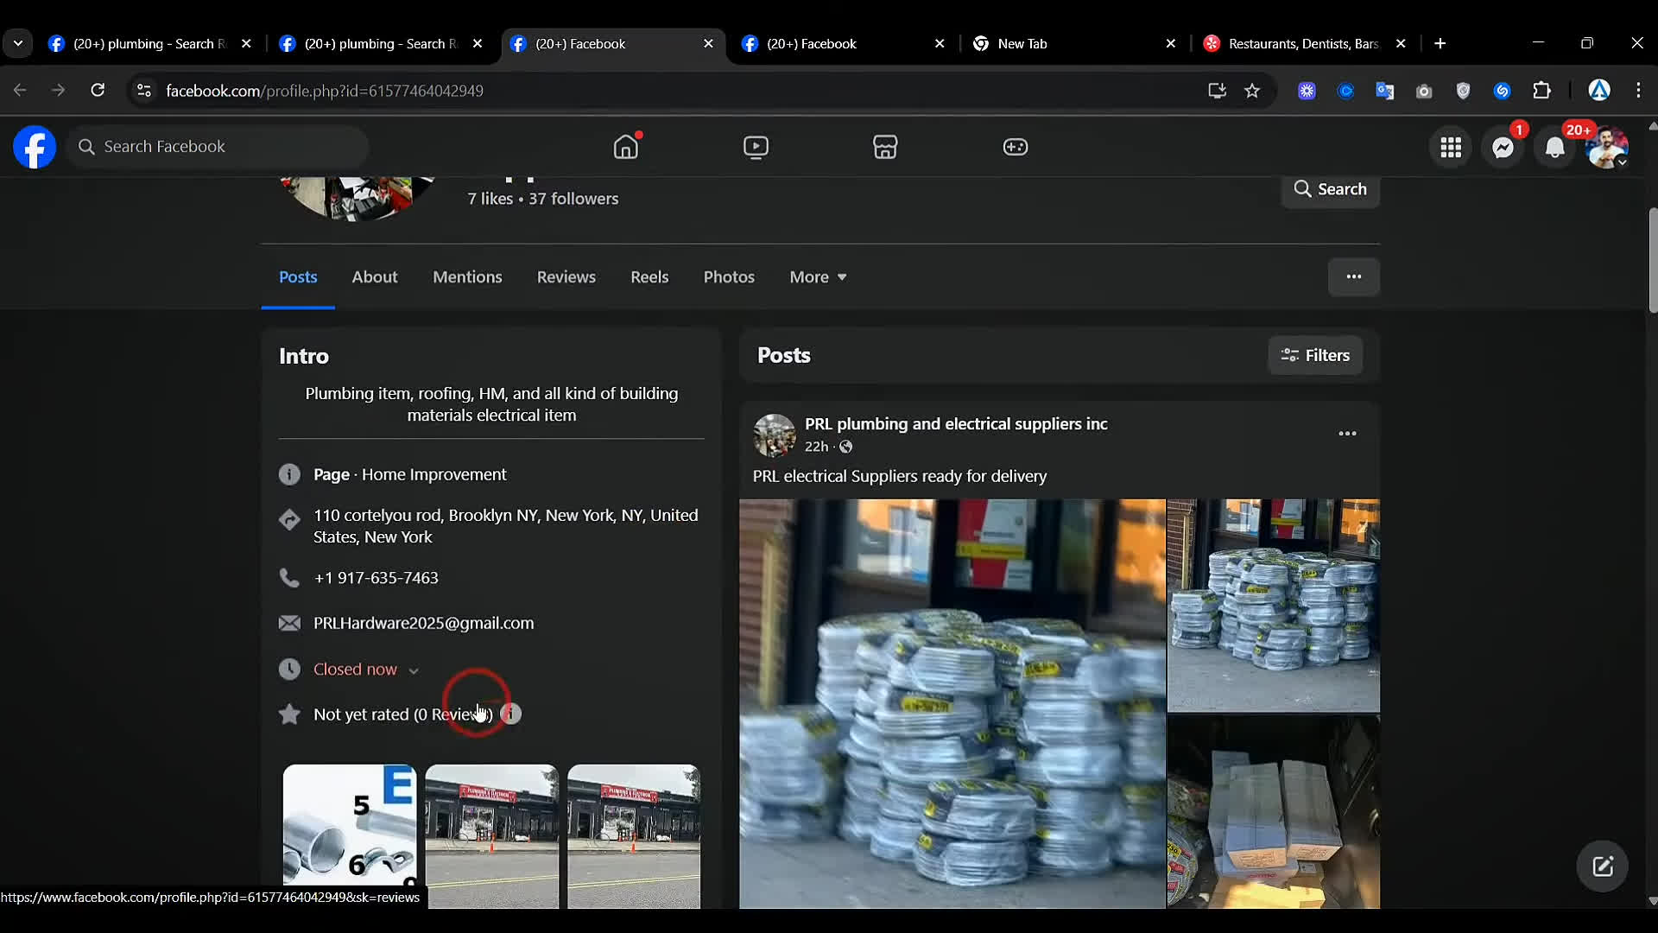Open the tab search dropdown arrow
1658x933 pixels.
[18, 43]
